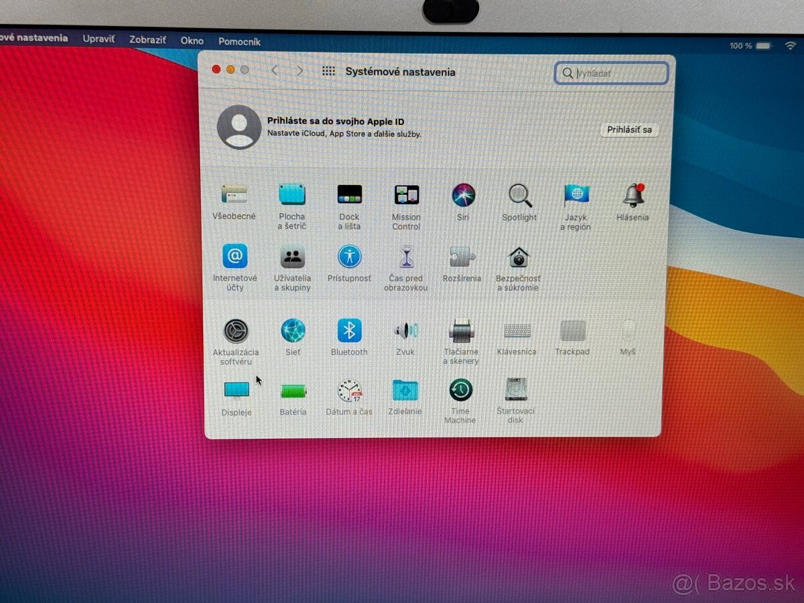Open Trackpad settings
The image size is (804, 603).
tap(572, 330)
